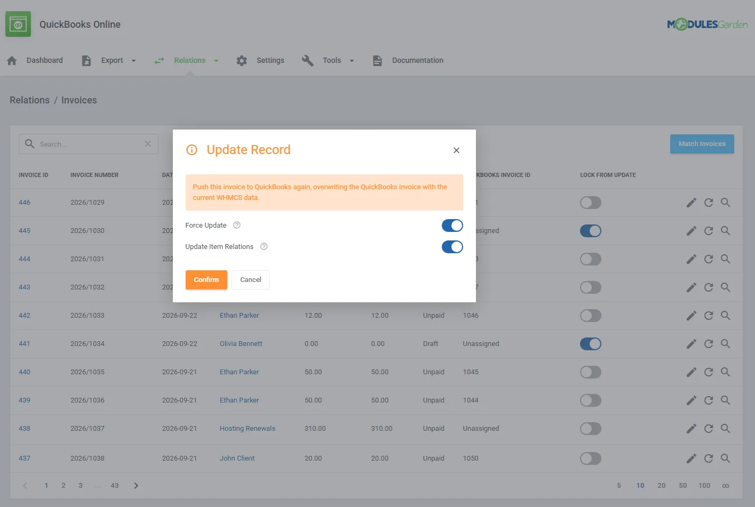Toggle Lock From Update for invoice 446
Image resolution: width=755 pixels, height=507 pixels.
point(591,203)
